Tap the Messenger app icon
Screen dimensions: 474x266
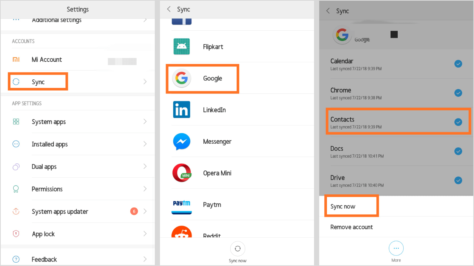pos(181,141)
